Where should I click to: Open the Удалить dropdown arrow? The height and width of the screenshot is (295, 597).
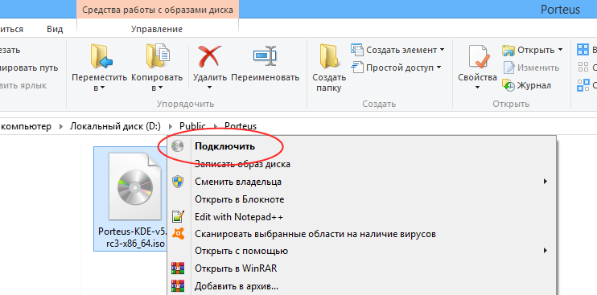click(x=210, y=88)
